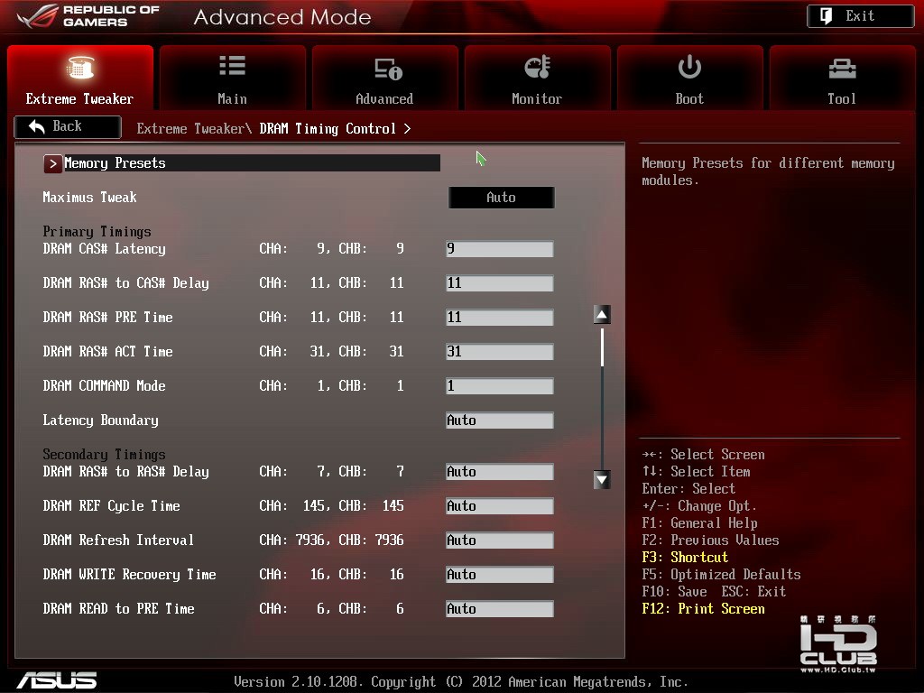924x693 pixels.
Task: Click the Republic of Gamers logo
Action: [x=88, y=16]
